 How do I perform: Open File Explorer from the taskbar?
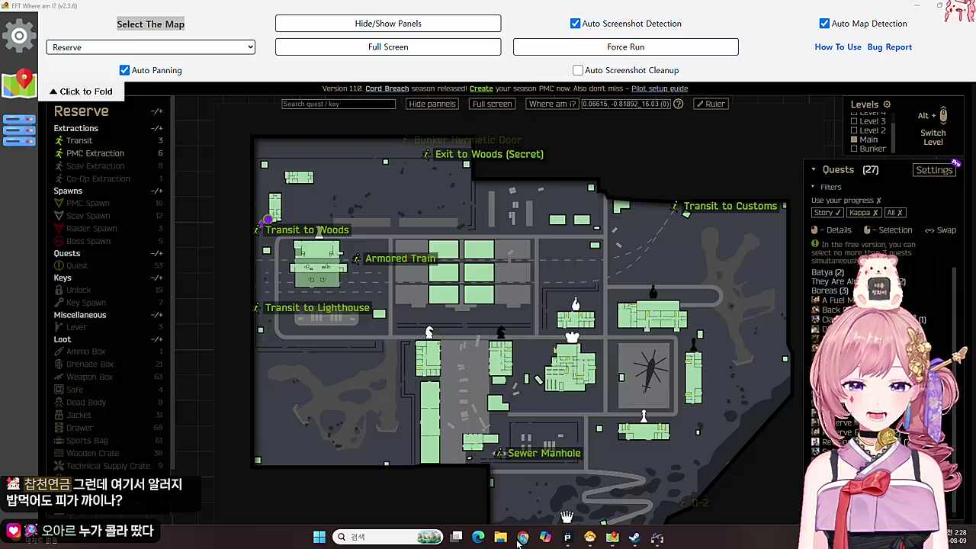[x=500, y=538]
